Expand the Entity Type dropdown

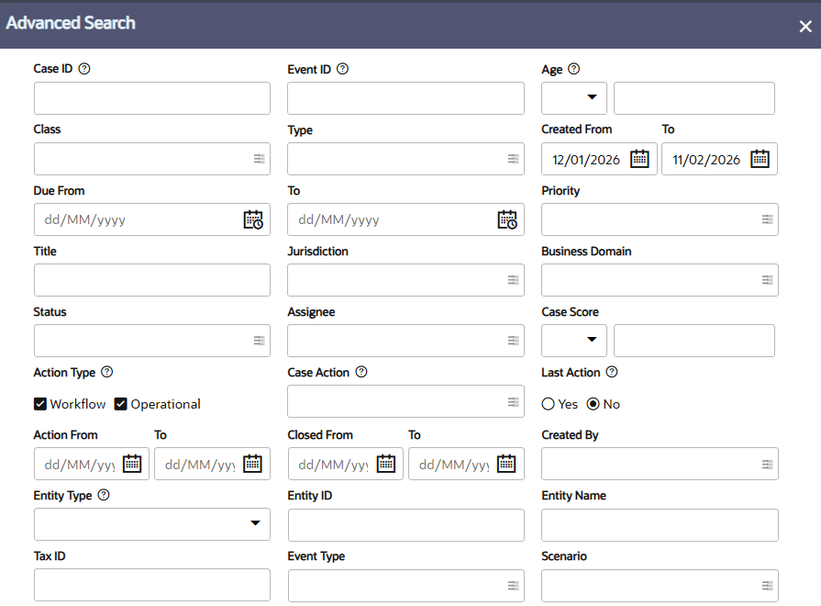pos(258,523)
